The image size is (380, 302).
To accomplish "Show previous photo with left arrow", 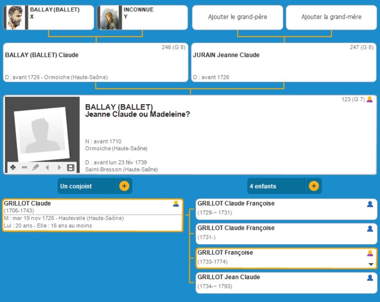I will click(x=47, y=168).
